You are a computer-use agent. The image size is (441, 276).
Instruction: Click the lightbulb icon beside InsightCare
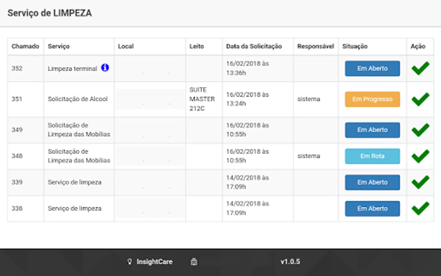tap(130, 262)
